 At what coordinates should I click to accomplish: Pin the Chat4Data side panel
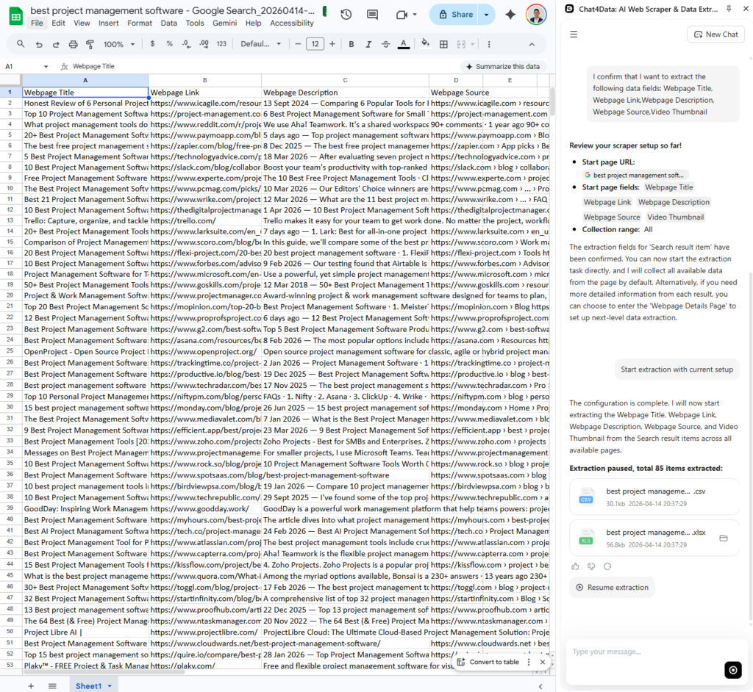[x=729, y=9]
